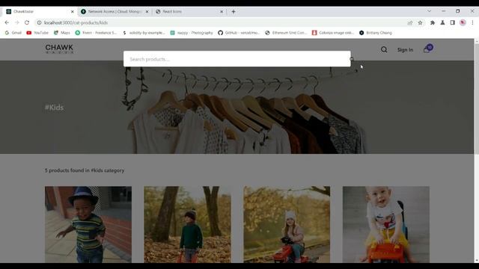The height and width of the screenshot is (269, 479).
Task: Open the Brittany Chiang bookmark
Action: [376, 33]
